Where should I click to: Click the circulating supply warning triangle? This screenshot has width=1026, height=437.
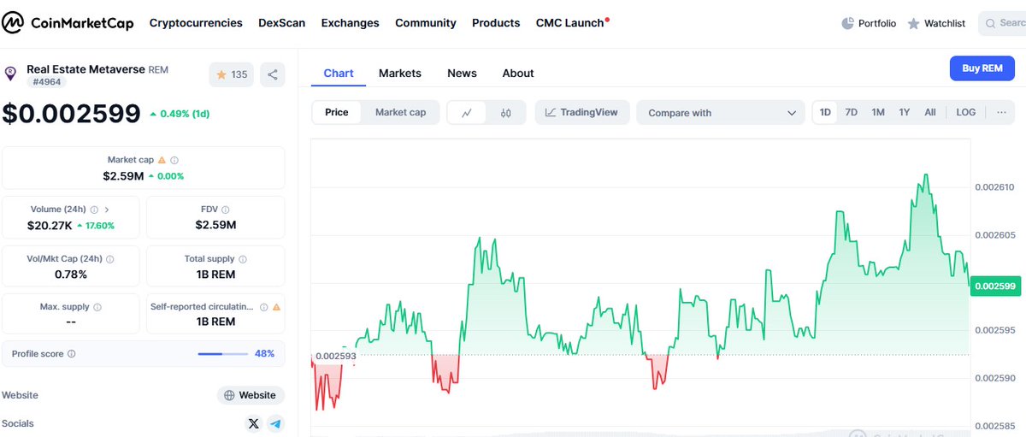tap(276, 307)
